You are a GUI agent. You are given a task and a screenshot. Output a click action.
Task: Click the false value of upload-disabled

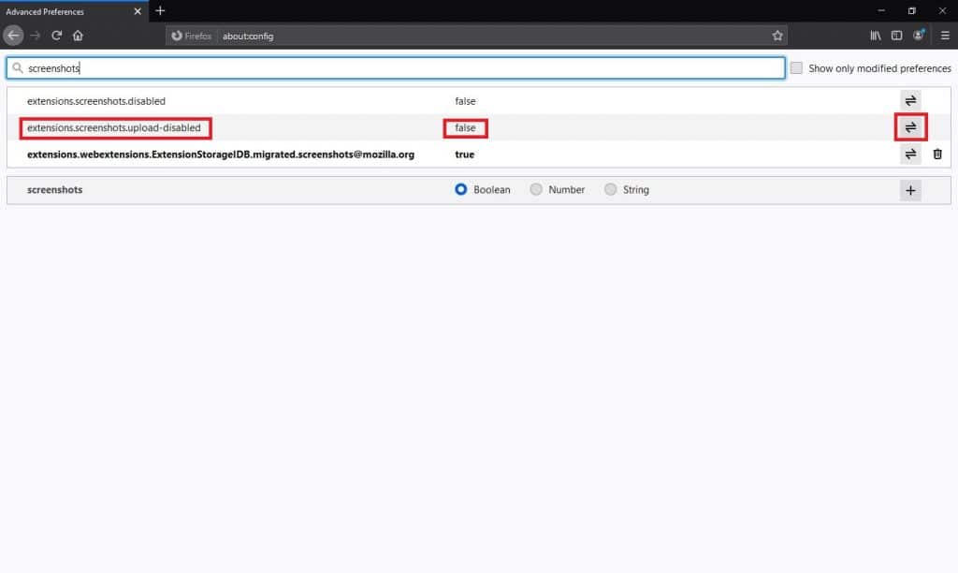coord(465,128)
